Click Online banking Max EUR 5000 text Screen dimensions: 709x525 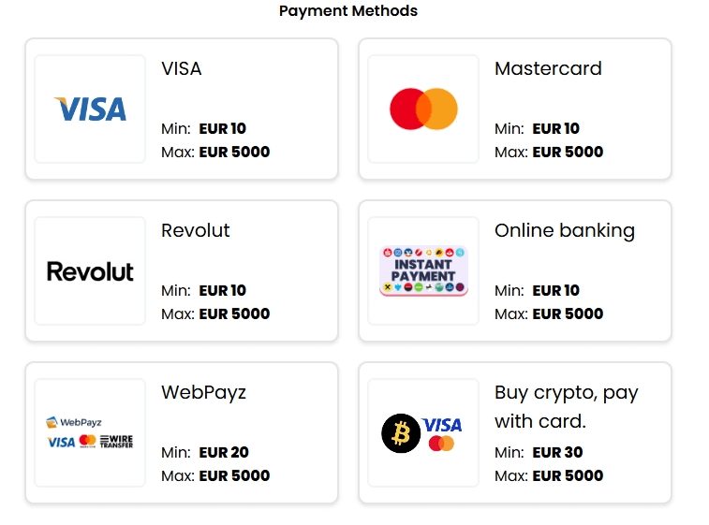pyautogui.click(x=549, y=314)
